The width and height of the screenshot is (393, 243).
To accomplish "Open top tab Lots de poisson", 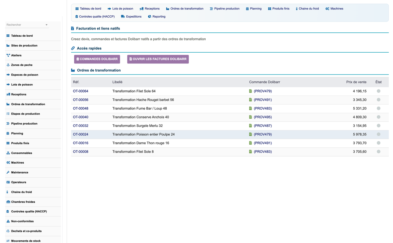I will 120,9.
